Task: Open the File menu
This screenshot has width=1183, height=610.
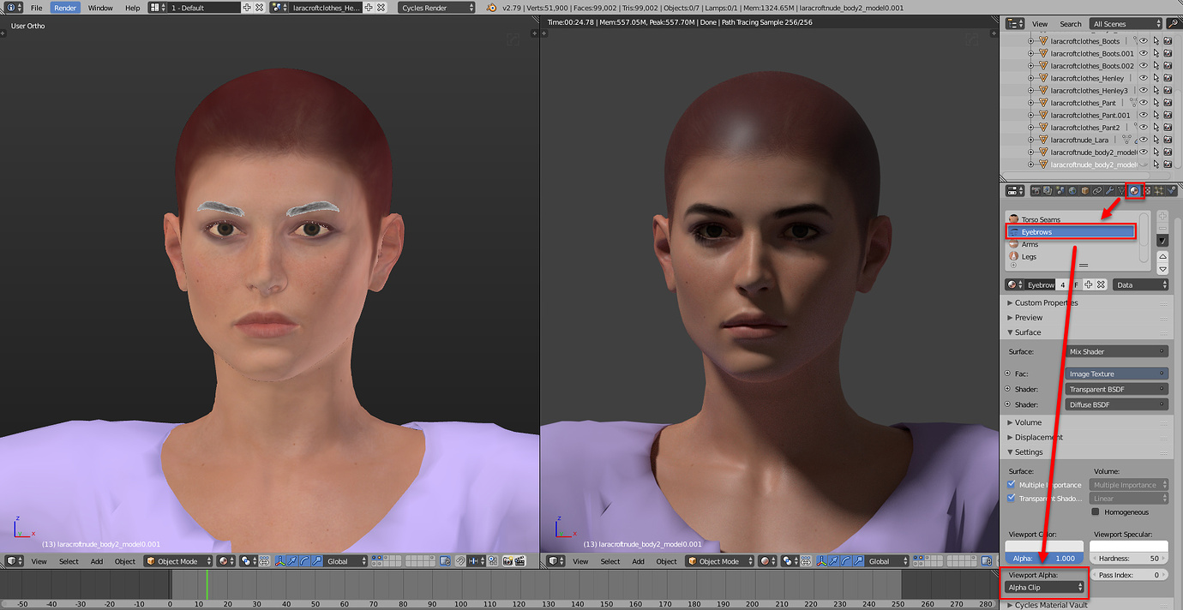Action: tap(37, 7)
